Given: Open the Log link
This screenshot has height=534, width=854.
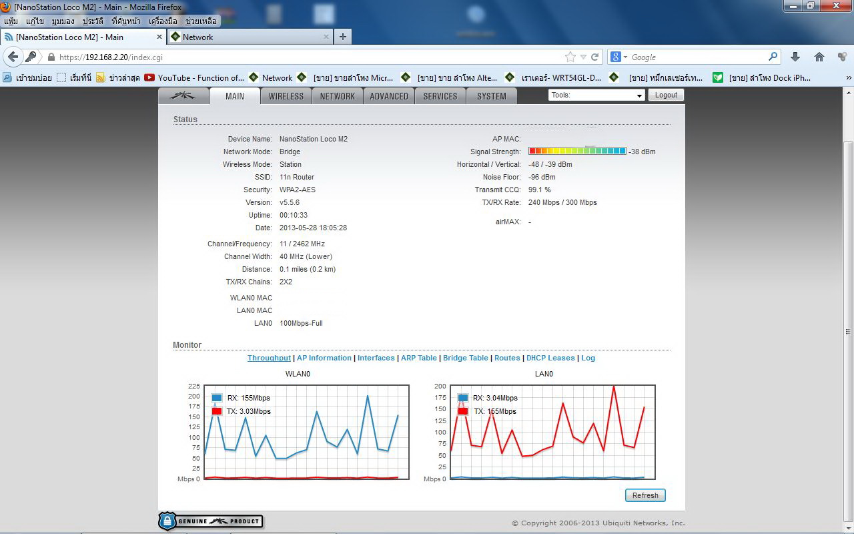Looking at the screenshot, I should [588, 358].
